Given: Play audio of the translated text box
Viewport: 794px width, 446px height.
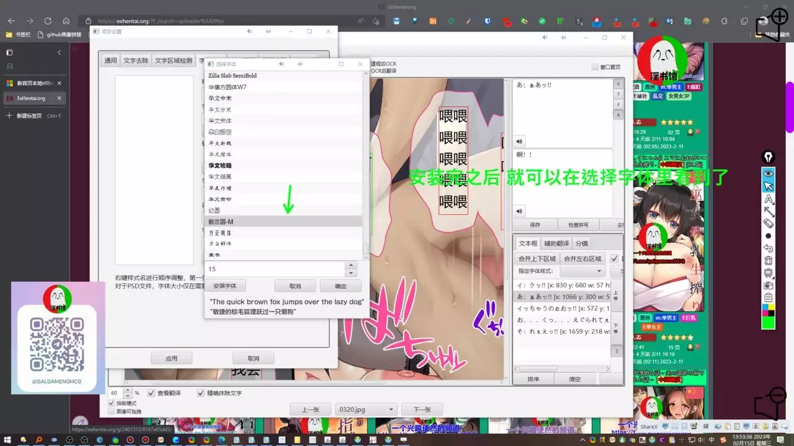Looking at the screenshot, I should pyautogui.click(x=520, y=211).
